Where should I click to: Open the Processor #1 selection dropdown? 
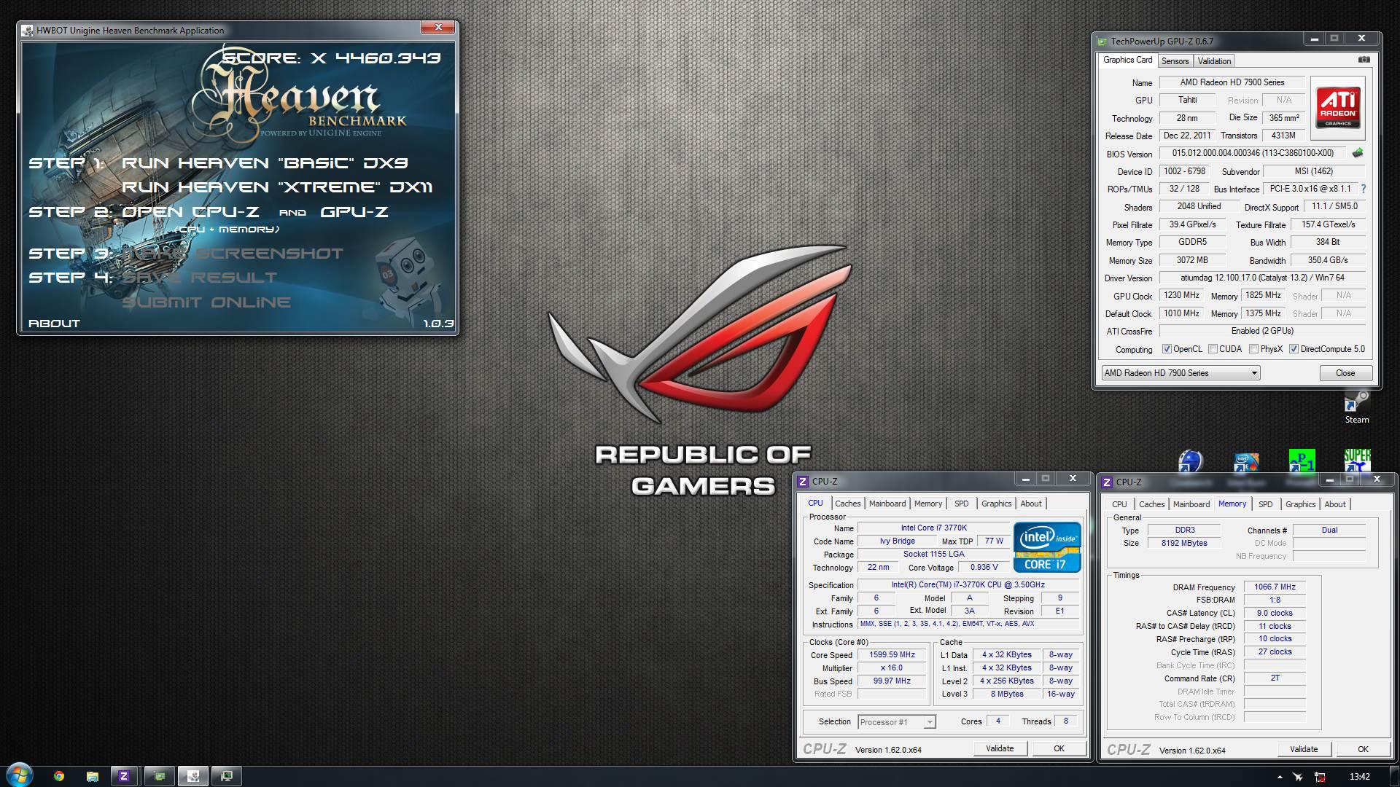(x=896, y=722)
